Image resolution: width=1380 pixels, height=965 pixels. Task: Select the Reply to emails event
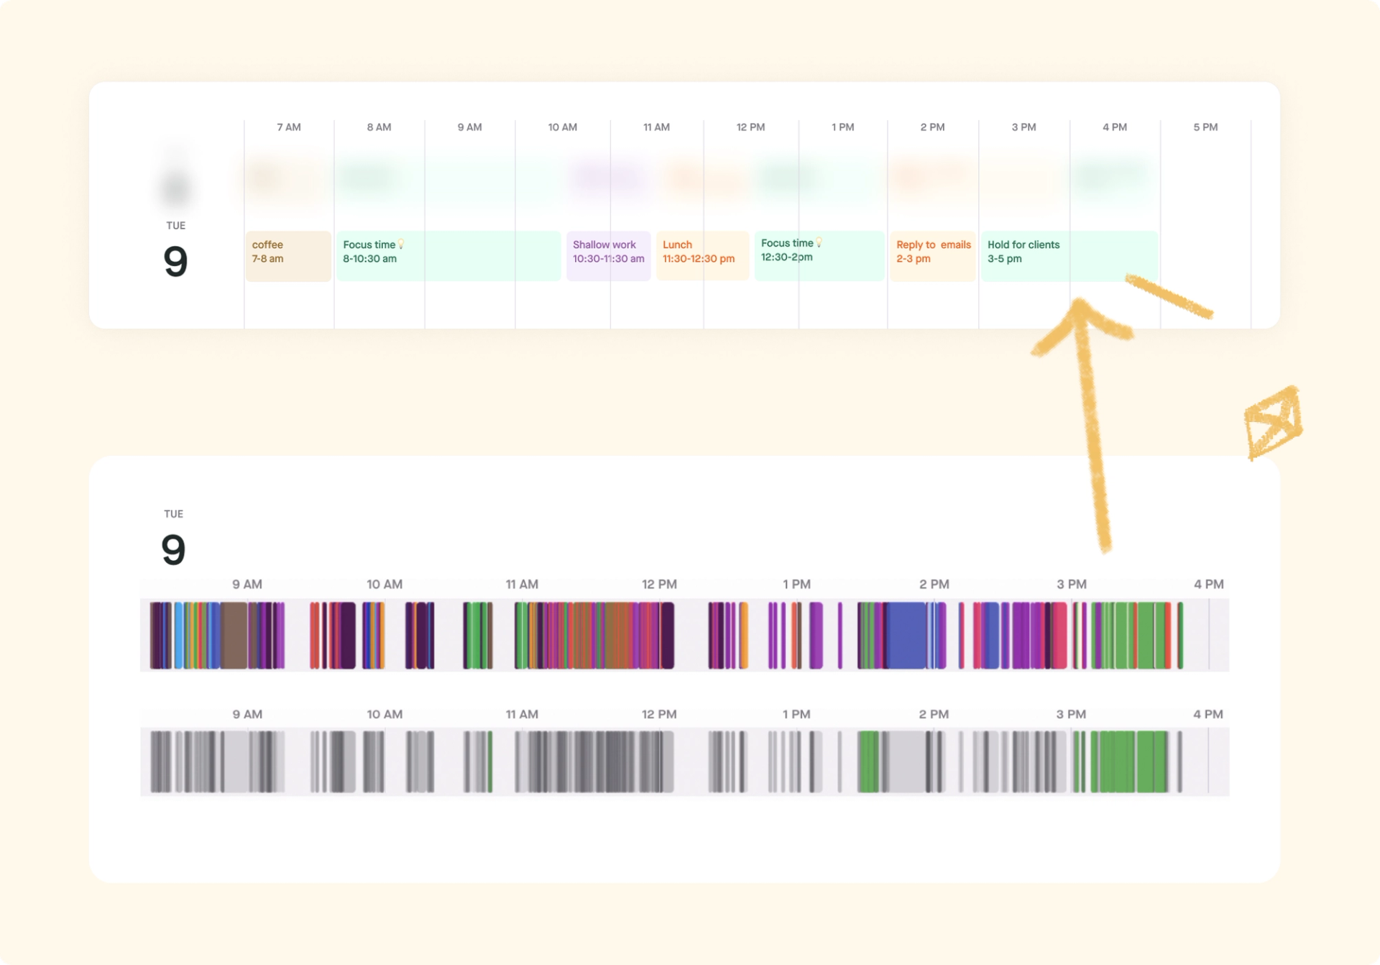(x=932, y=255)
